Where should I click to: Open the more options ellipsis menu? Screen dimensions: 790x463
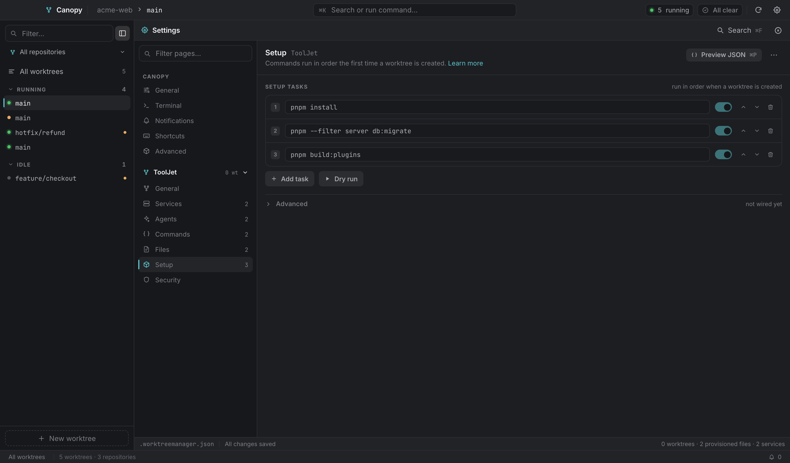774,55
